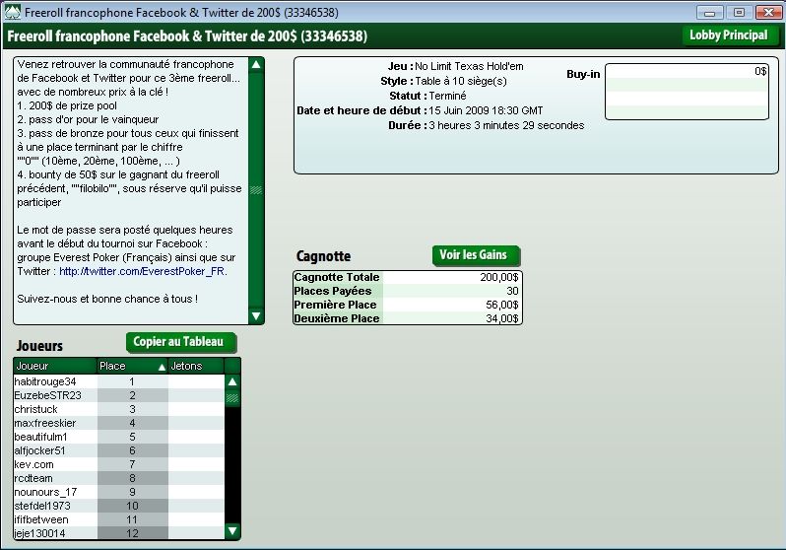This screenshot has height=550, width=786.
Task: Click the 0$ Buy-in value
Action: [760, 71]
